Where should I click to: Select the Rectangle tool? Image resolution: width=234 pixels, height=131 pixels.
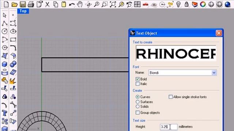point(13,40)
